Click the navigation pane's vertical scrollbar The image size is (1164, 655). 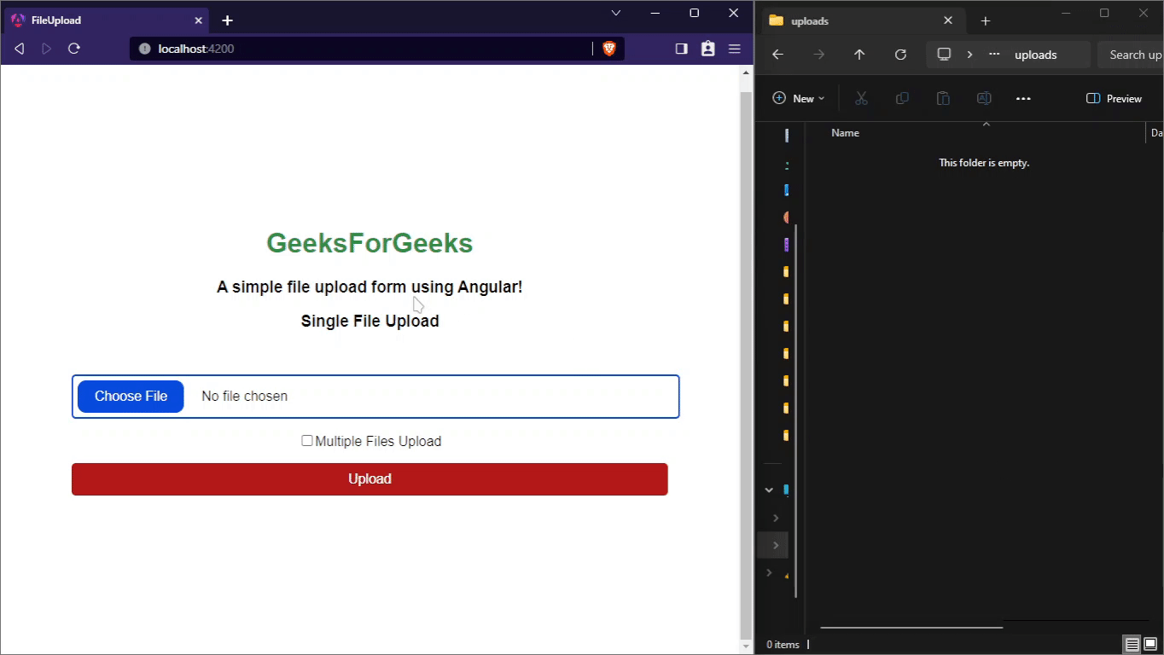(795, 409)
